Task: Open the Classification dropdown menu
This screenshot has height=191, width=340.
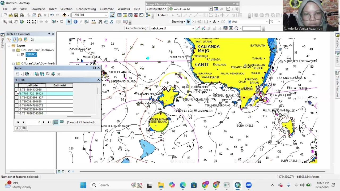Action: pos(156,9)
